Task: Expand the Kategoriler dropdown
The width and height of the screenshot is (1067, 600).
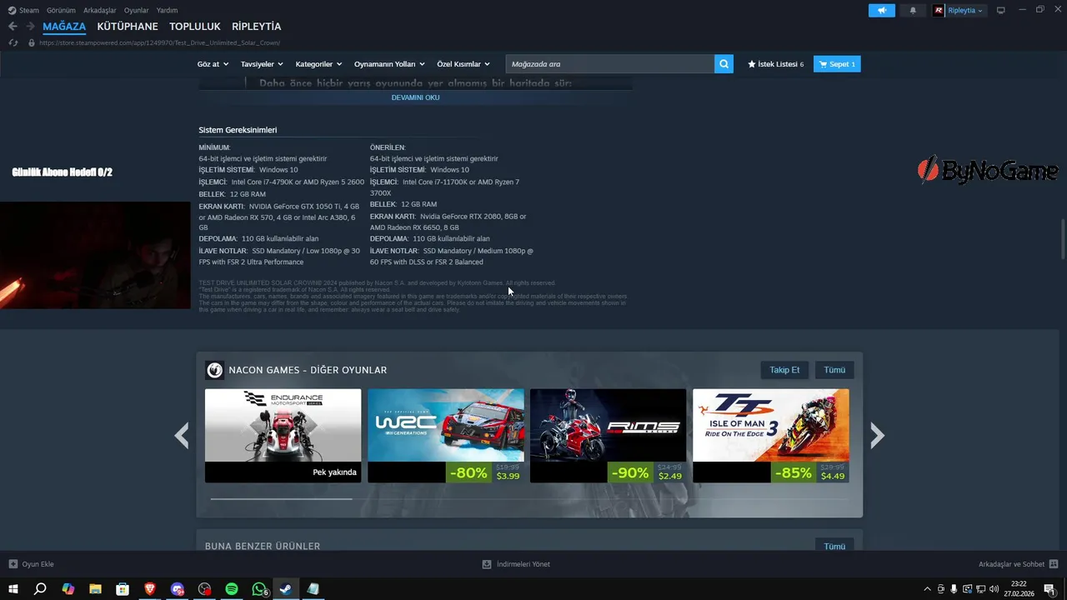Action: coord(319,64)
